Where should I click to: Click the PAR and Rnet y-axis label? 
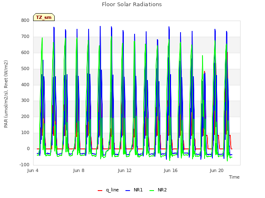pyautogui.click(x=6, y=94)
